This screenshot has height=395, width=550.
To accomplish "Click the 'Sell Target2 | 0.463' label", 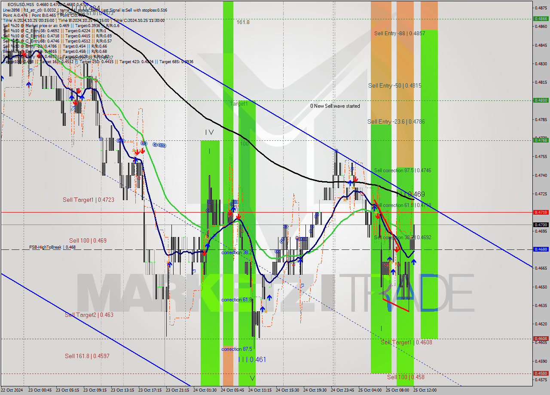I will (89, 315).
